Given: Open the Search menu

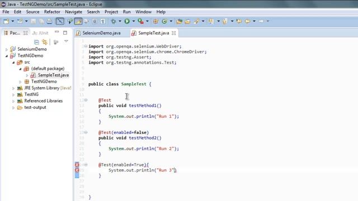Looking at the screenshot, I should pos(93,12).
